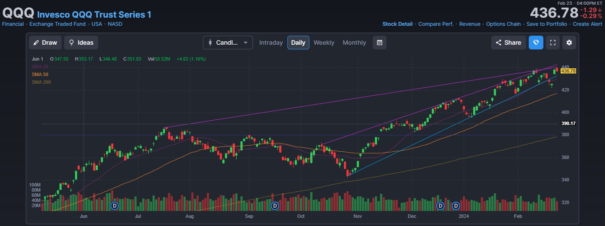The height and width of the screenshot is (226, 605).
Task: Go to the Revenue page
Action: [470, 24]
